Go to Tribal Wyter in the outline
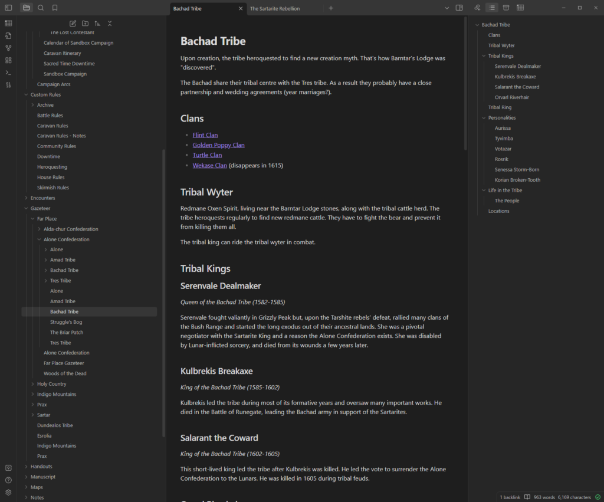The width and height of the screenshot is (604, 502). pyautogui.click(x=501, y=45)
